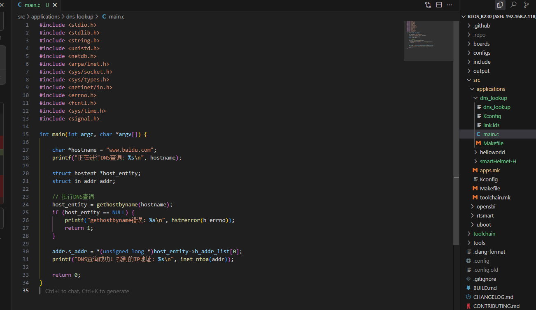
Task: Open the CHANGELOG.md file
Action: [x=493, y=297]
